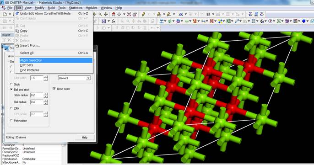Click the Stick radius input field
Viewport: 314px width, 165px height.
(37, 95)
